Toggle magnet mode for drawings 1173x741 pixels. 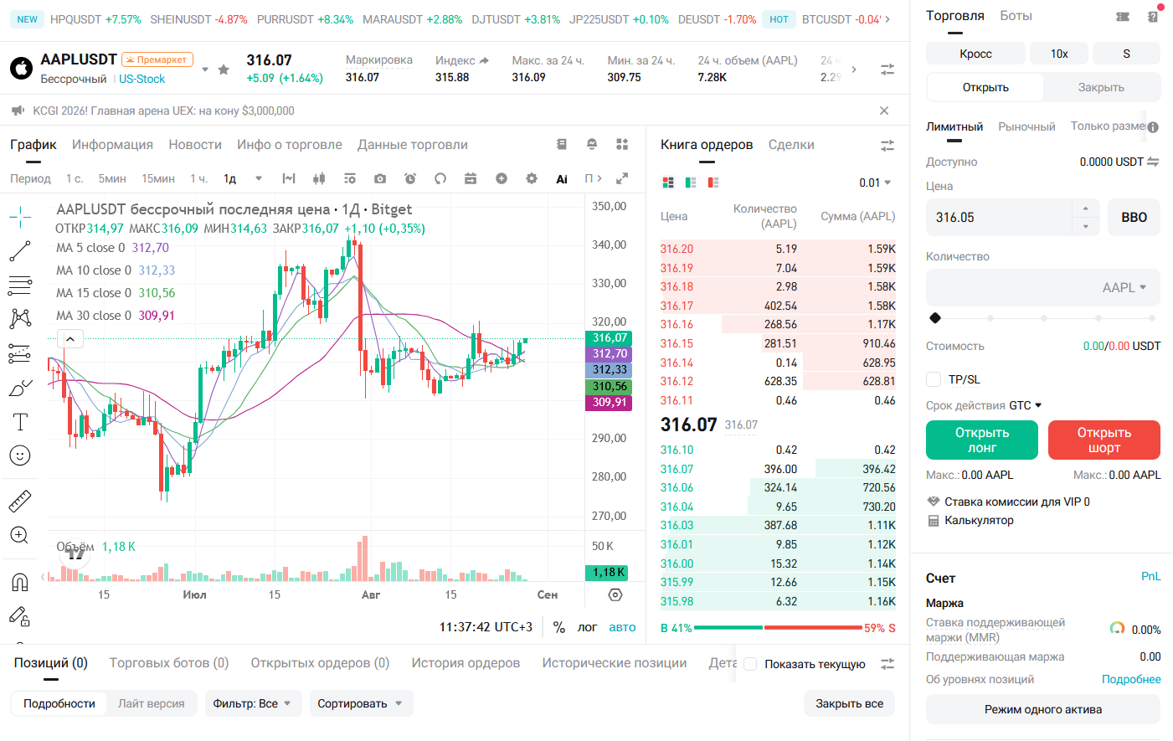20,581
